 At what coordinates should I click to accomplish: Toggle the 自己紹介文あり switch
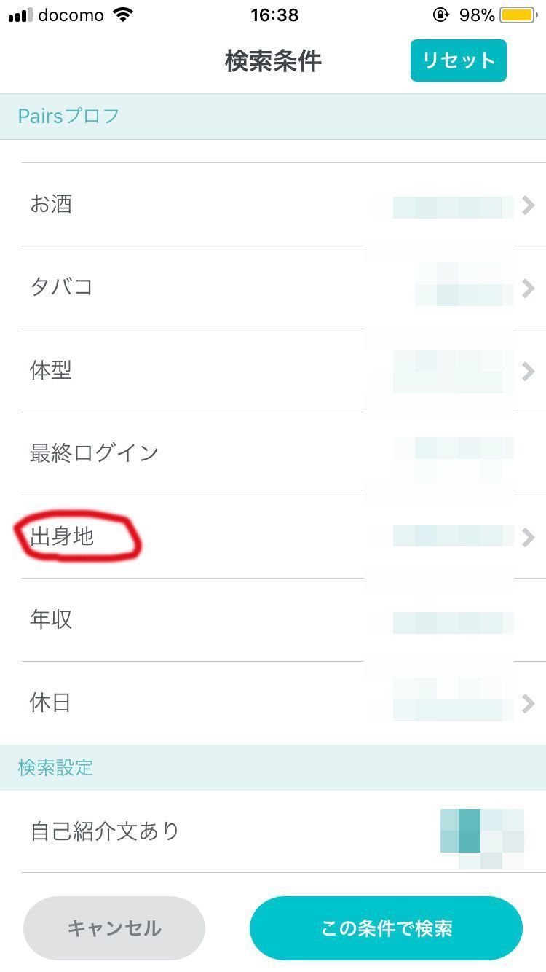[482, 831]
